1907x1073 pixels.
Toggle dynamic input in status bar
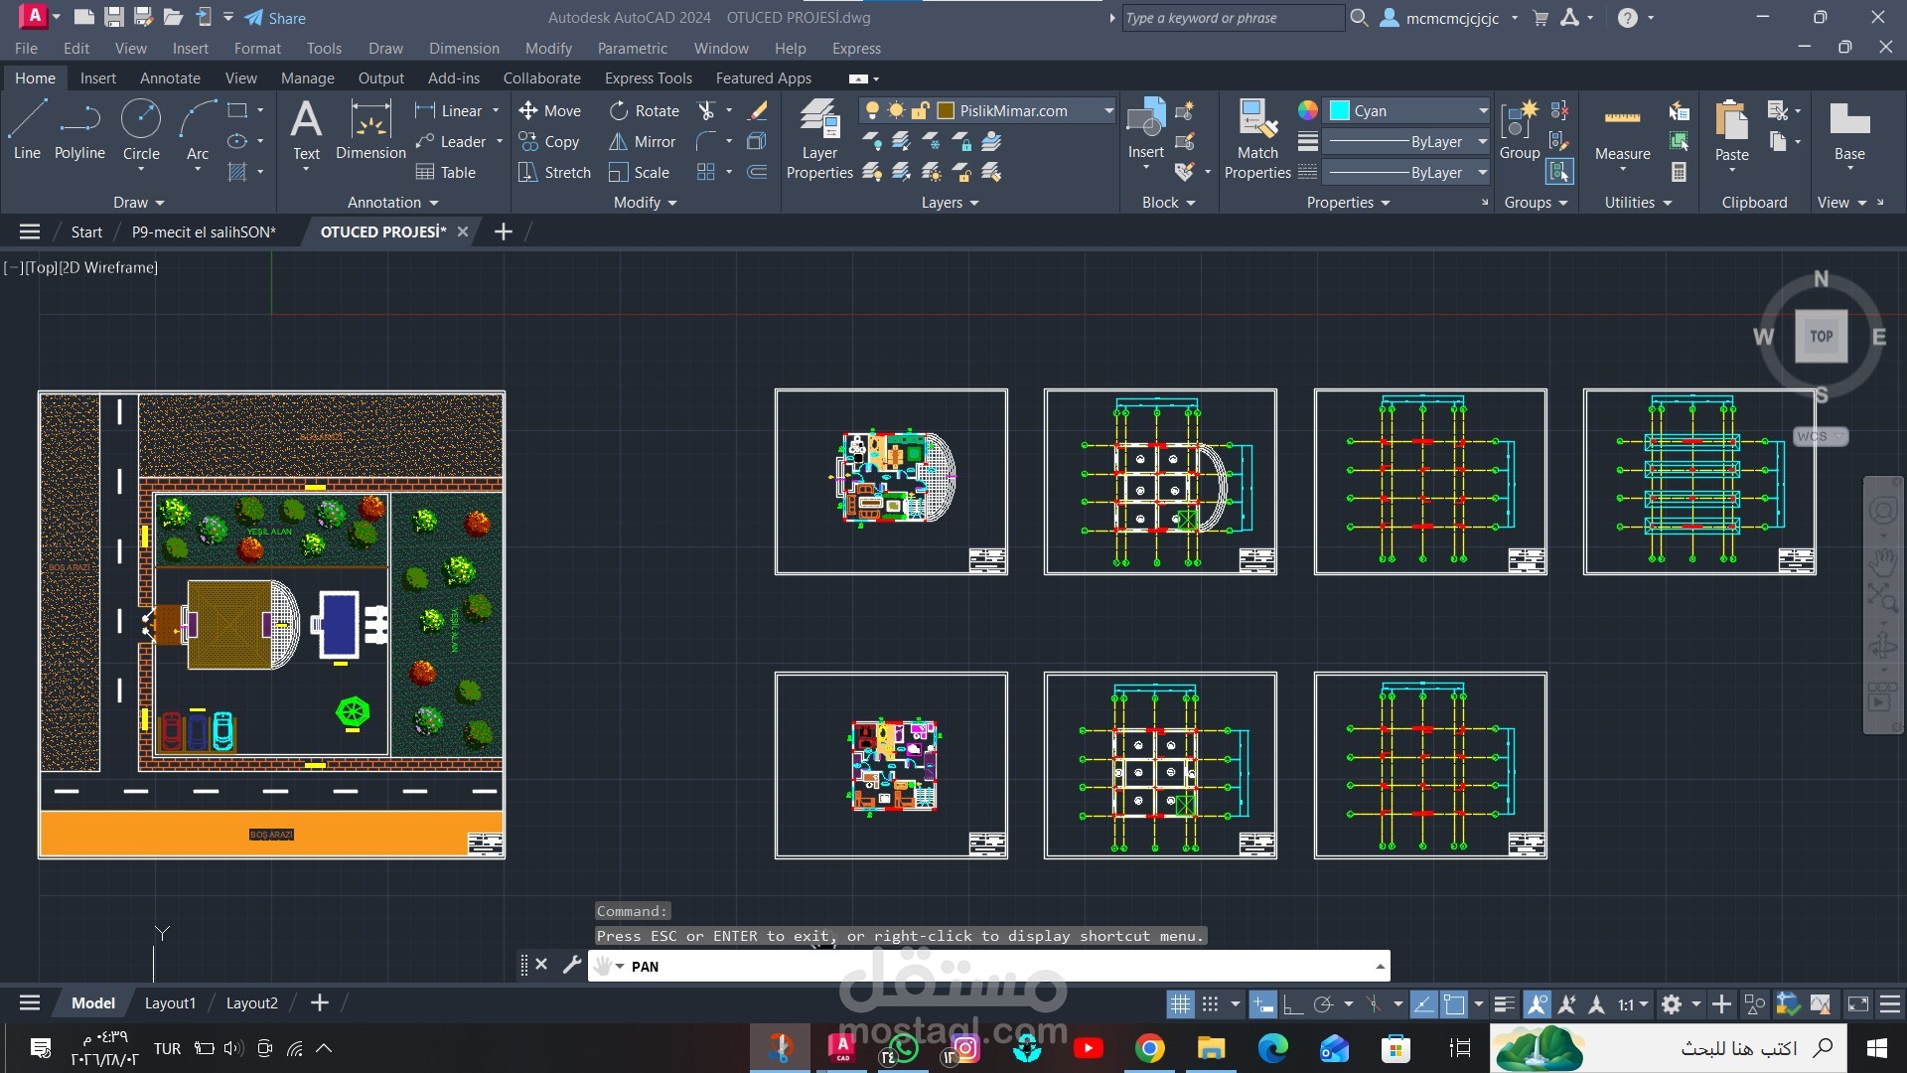click(1263, 1004)
